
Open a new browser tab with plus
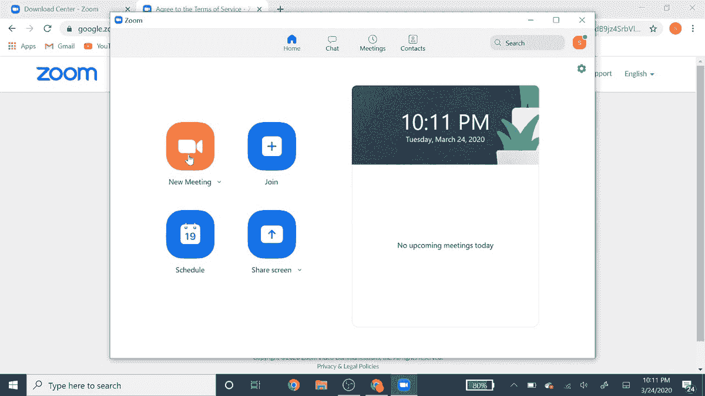coord(280,9)
